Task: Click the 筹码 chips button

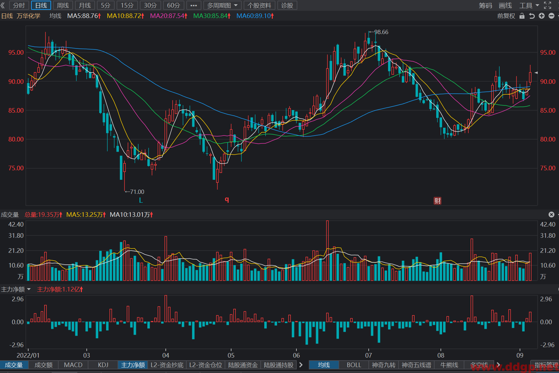Action: pyautogui.click(x=485, y=5)
